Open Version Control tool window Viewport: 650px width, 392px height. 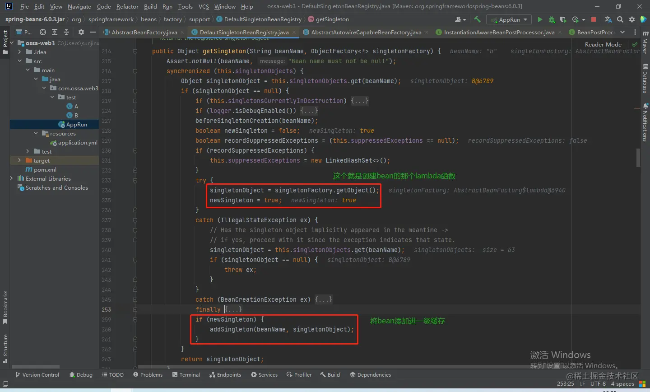(37, 375)
